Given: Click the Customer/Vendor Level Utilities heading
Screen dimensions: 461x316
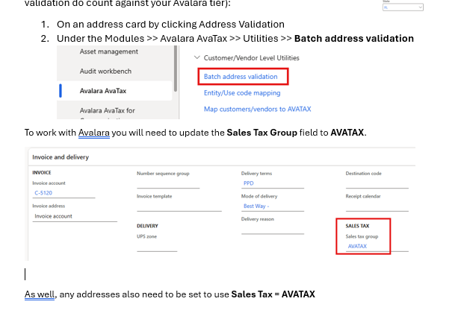Looking at the screenshot, I should (251, 58).
